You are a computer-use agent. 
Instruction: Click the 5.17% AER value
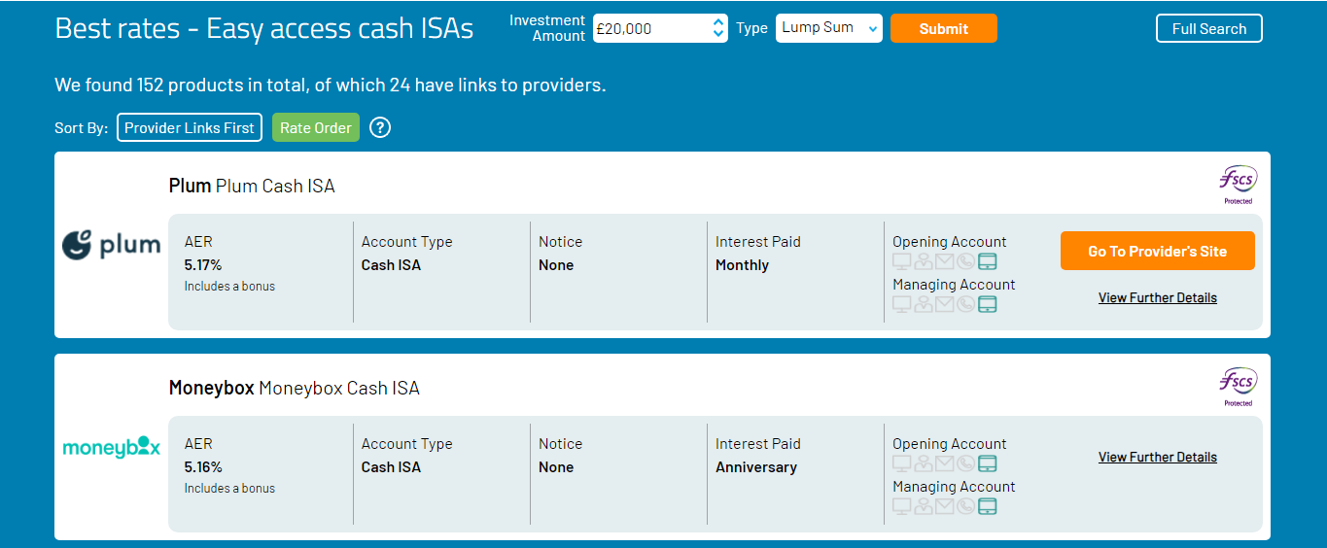coord(203,265)
